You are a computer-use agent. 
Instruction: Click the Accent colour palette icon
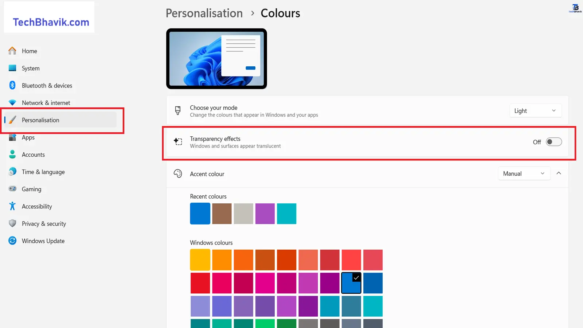click(178, 173)
